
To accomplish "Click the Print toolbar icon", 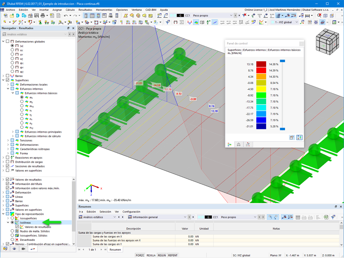I will pyautogui.click(x=43, y=15).
